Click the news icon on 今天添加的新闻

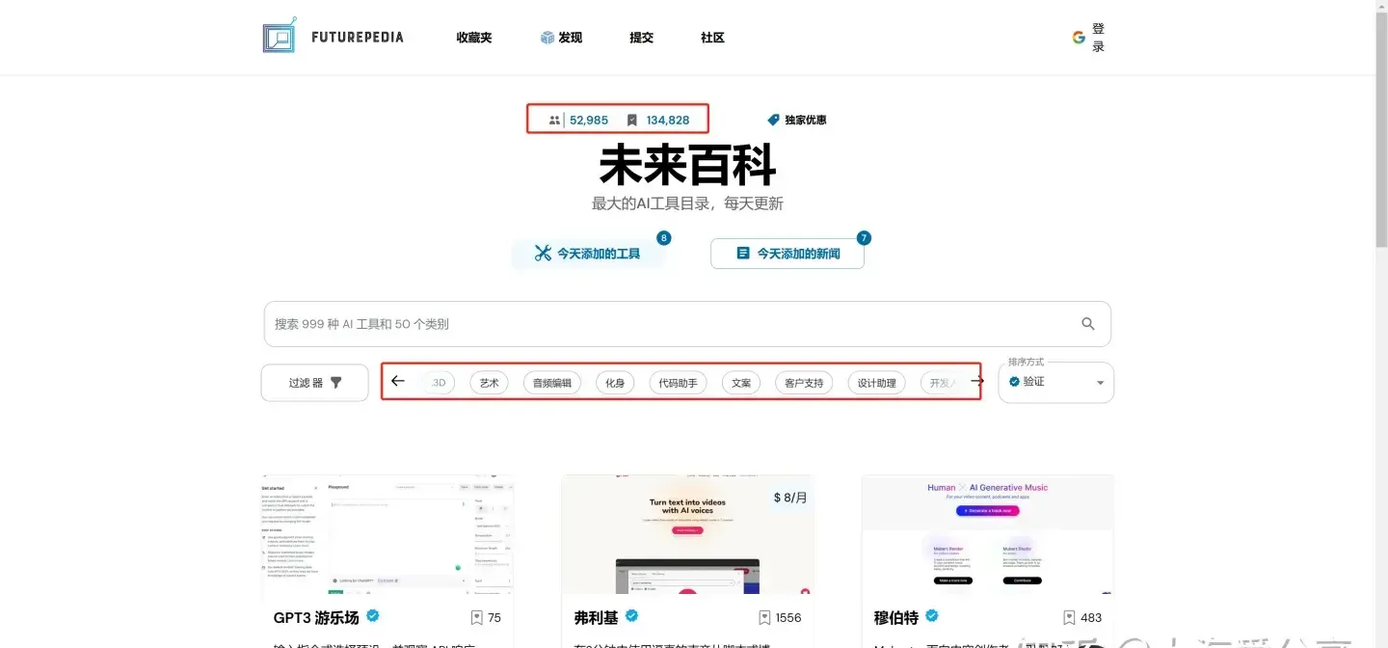coord(743,253)
